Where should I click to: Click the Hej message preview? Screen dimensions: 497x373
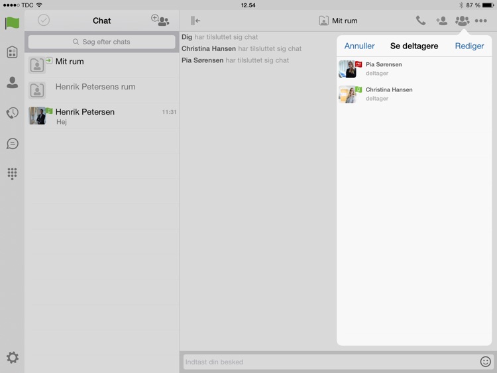(62, 122)
